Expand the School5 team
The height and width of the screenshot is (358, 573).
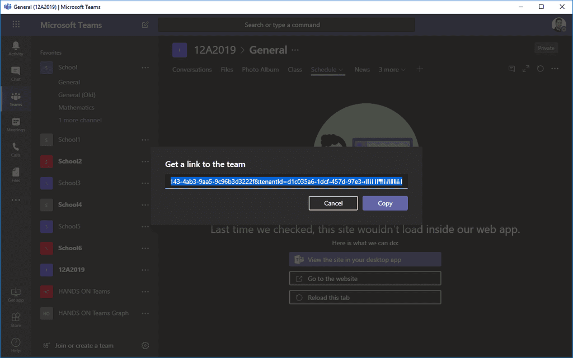pyautogui.click(x=69, y=226)
